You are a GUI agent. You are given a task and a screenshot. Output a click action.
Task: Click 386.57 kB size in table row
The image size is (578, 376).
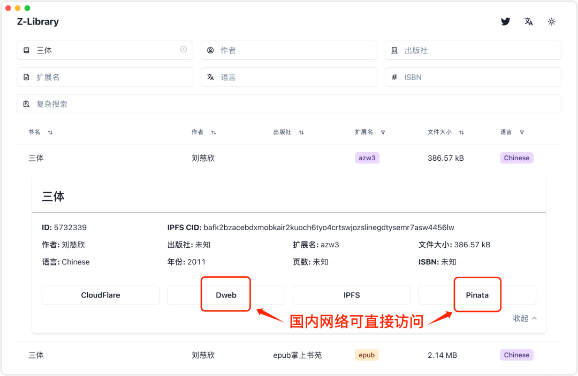tap(446, 158)
